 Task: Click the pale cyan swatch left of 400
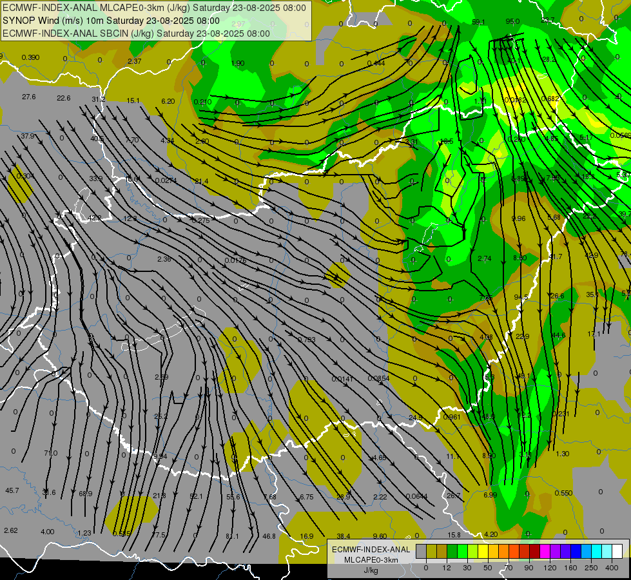607,551
